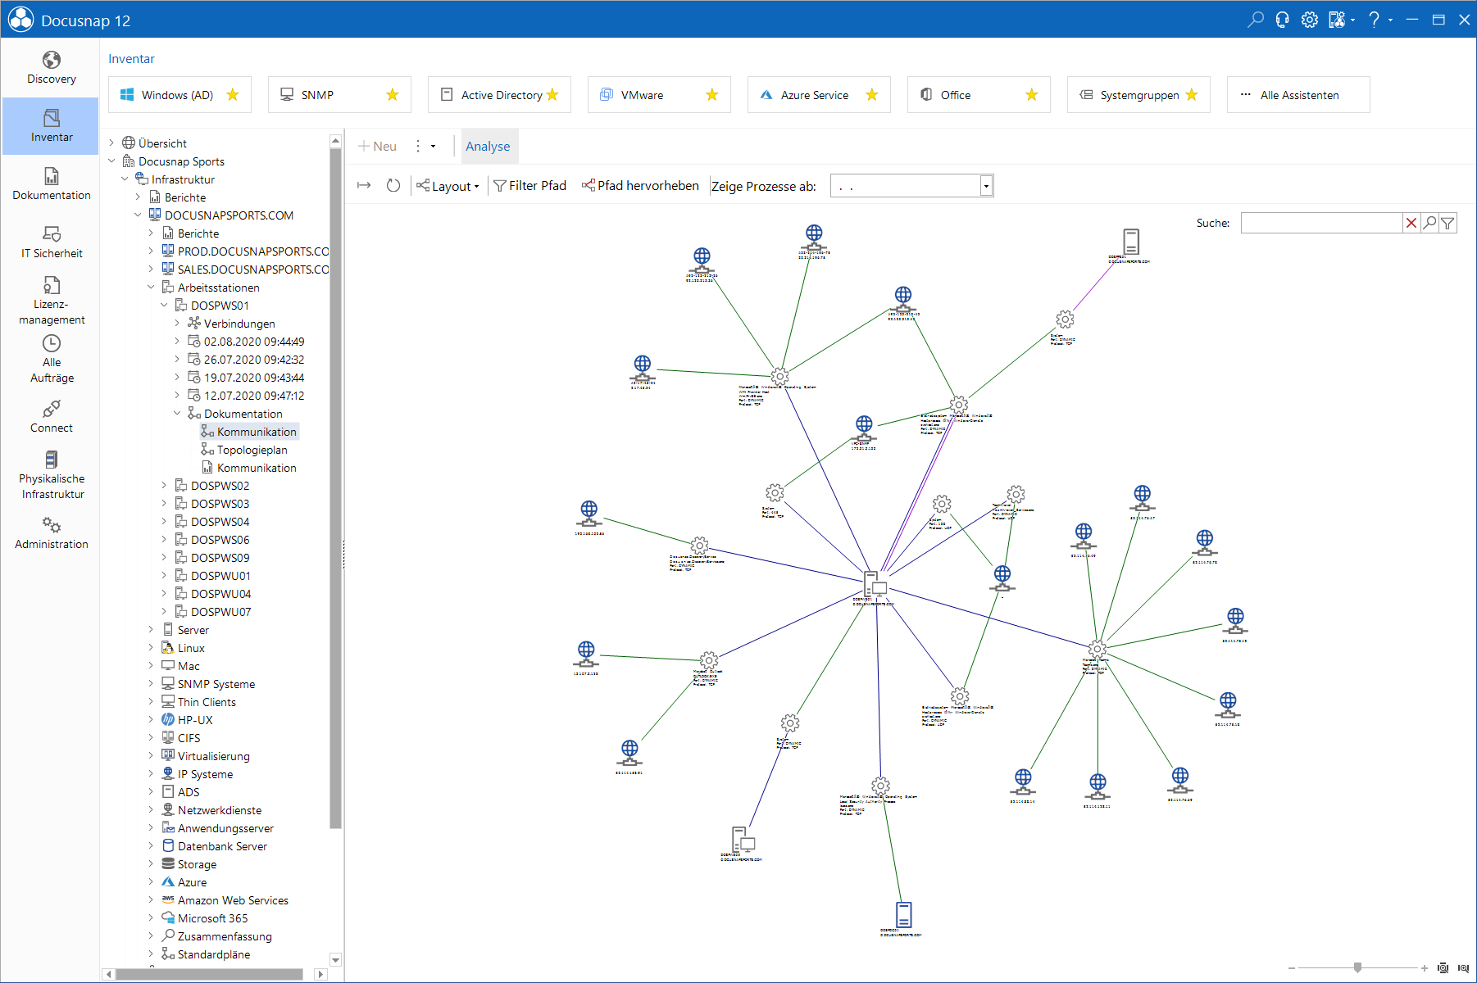The width and height of the screenshot is (1477, 983).
Task: Toggle favorite star on Windows (AD)
Action: [233, 95]
